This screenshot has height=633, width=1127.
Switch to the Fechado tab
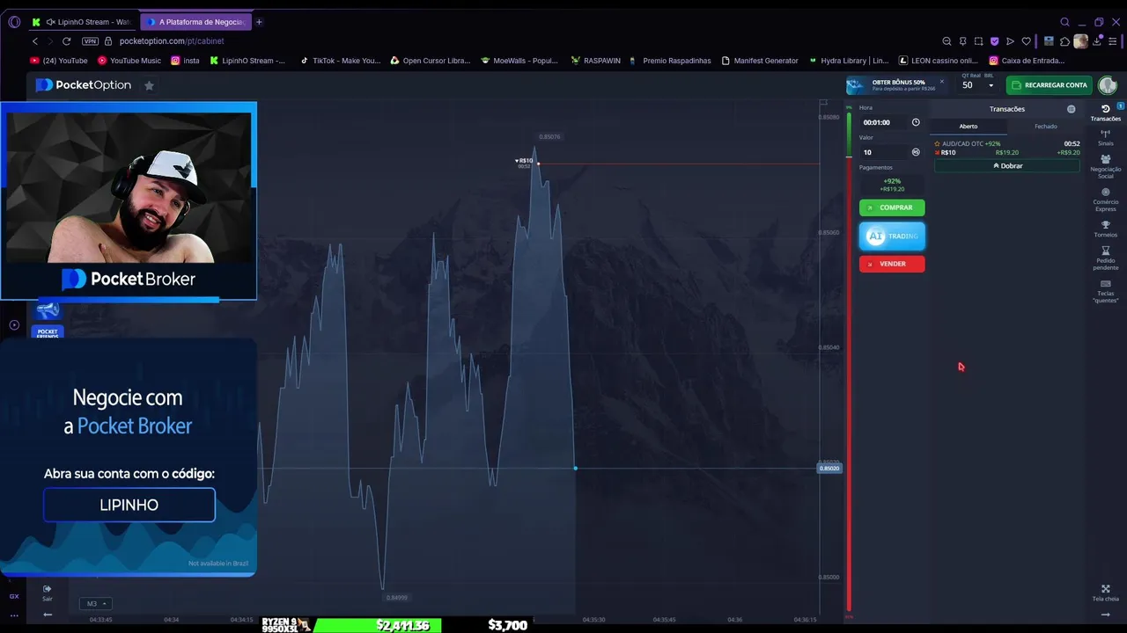tap(1046, 127)
